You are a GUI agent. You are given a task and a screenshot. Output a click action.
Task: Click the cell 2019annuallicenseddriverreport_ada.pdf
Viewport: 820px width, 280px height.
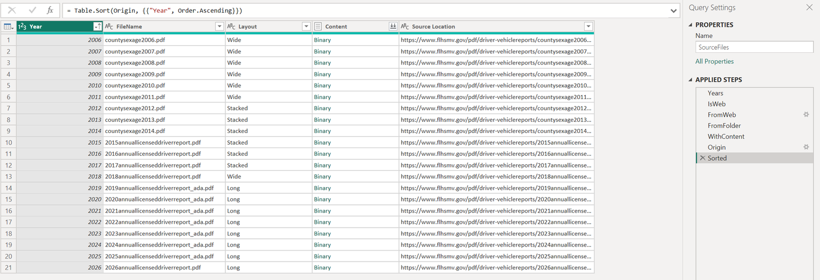coord(164,188)
